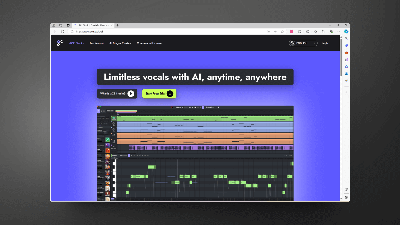Image resolution: width=400 pixels, height=225 pixels.
Task: Click the vertical scrollbar thumb
Action: pyautogui.click(x=341, y=57)
